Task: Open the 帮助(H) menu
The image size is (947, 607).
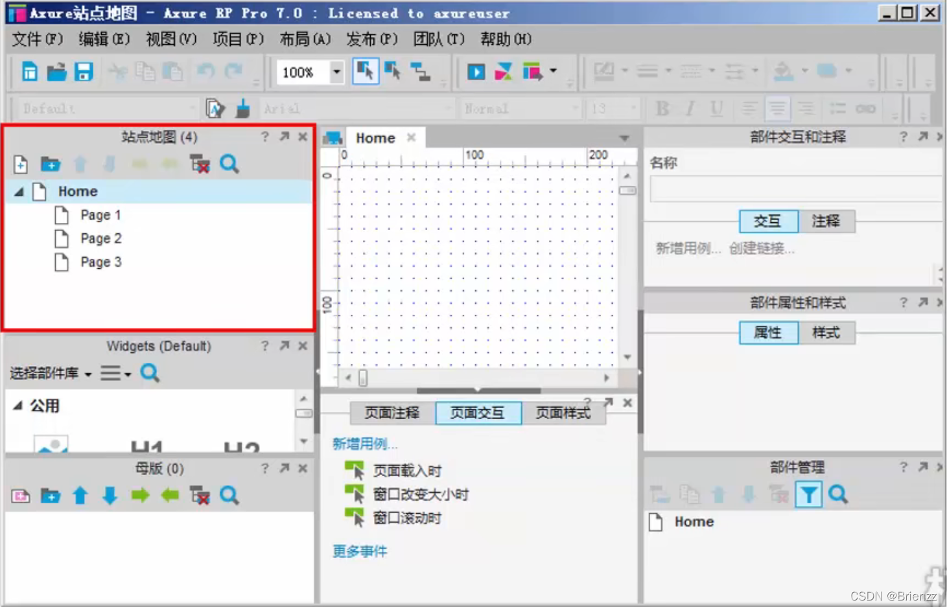Action: (x=506, y=39)
